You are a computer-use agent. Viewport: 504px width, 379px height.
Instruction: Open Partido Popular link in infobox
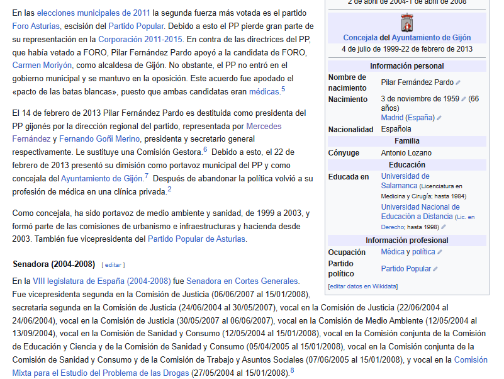406,269
